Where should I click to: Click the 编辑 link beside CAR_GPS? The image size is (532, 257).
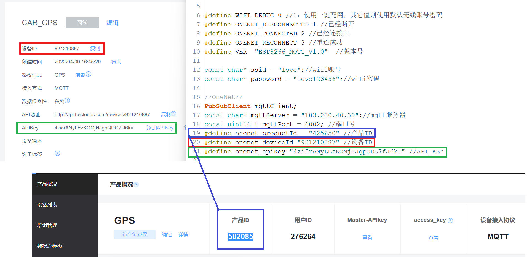pos(113,23)
